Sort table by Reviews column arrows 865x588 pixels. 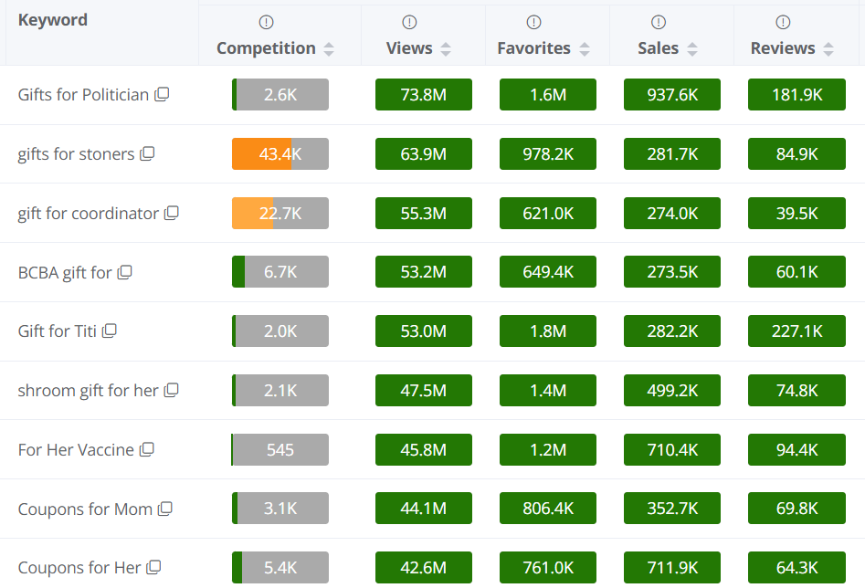click(828, 49)
